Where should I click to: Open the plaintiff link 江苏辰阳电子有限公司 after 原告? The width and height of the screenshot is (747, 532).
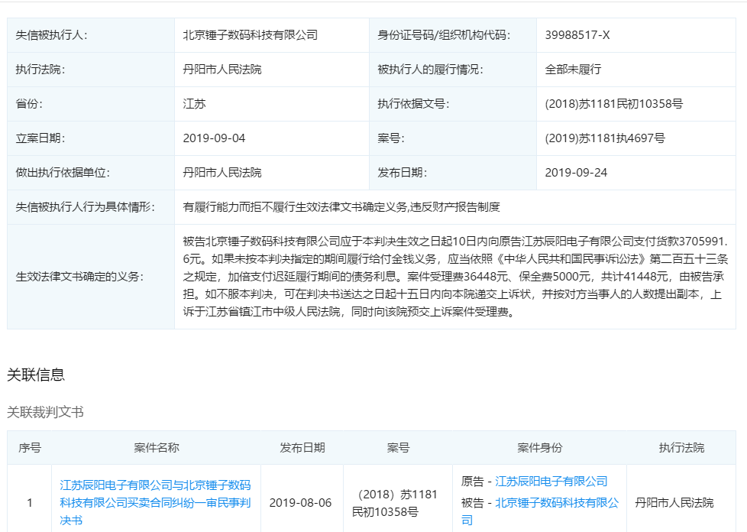point(551,482)
